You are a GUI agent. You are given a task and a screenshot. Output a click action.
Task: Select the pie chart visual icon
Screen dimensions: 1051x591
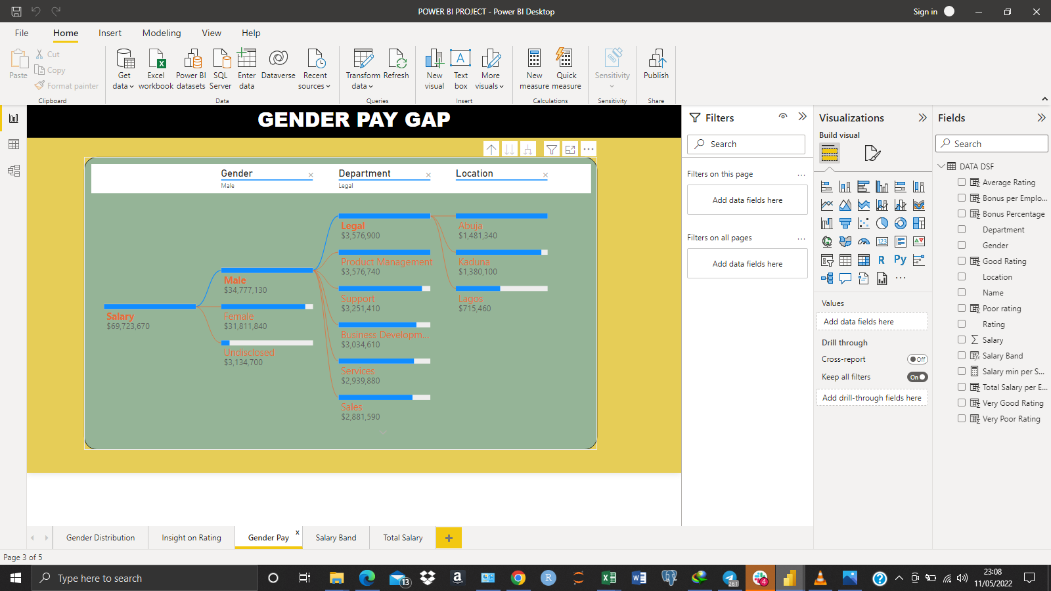882,223
